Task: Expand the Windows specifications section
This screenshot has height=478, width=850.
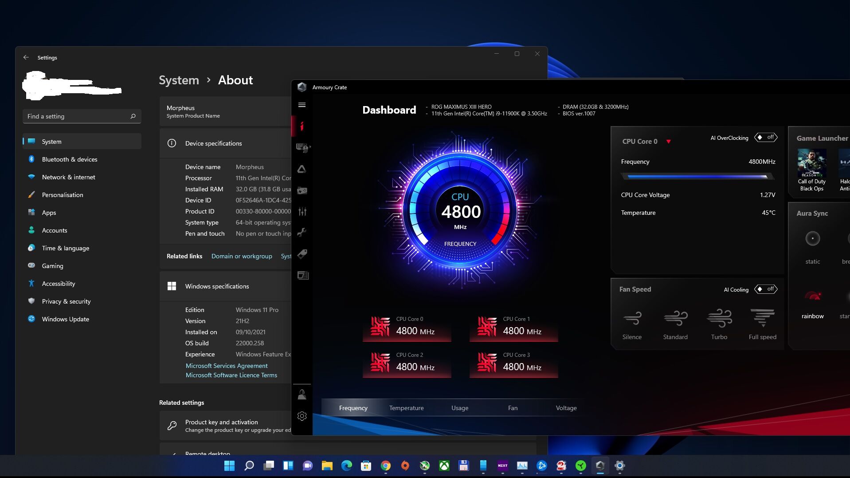Action: 225,286
